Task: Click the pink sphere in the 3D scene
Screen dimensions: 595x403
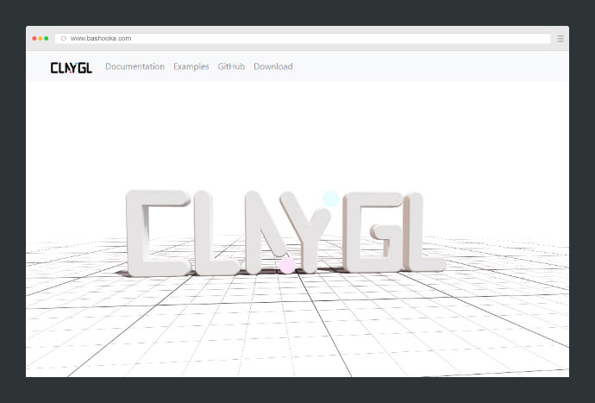Action: (287, 265)
